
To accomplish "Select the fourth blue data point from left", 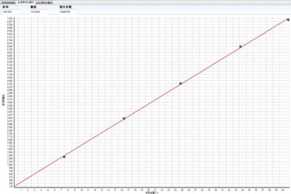I will point(240,47).
